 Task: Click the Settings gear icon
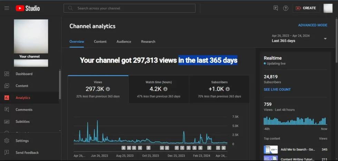coord(7,141)
